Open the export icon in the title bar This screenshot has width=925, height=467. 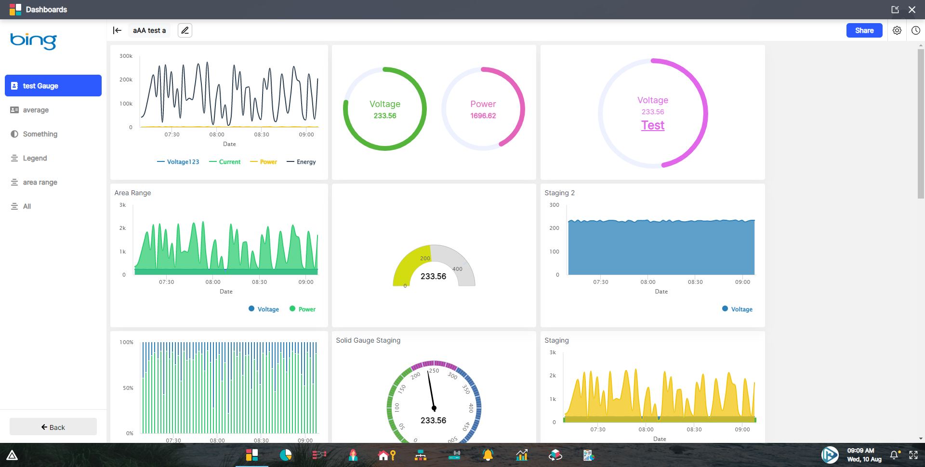click(x=896, y=9)
